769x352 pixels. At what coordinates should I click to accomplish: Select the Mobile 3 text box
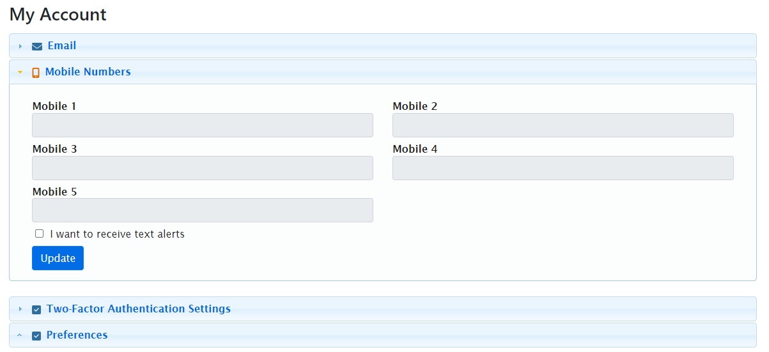202,168
